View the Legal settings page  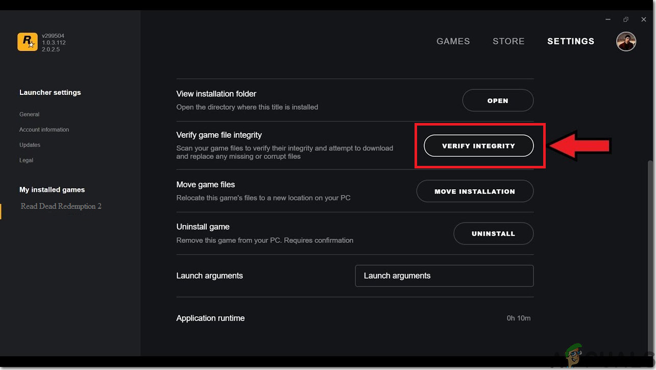(26, 160)
